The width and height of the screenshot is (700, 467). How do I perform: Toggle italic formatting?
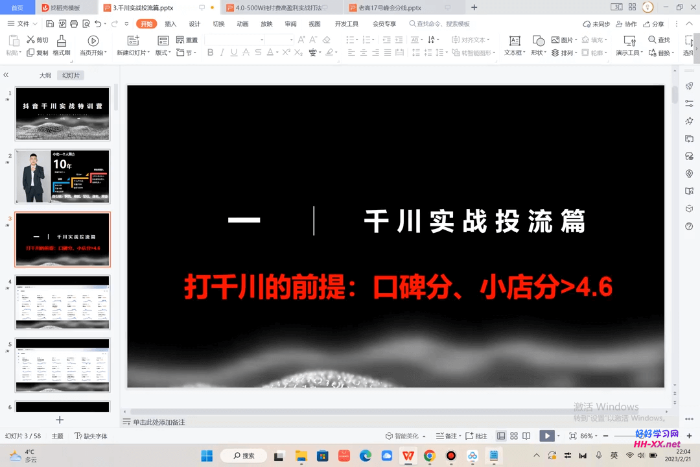[222, 53]
